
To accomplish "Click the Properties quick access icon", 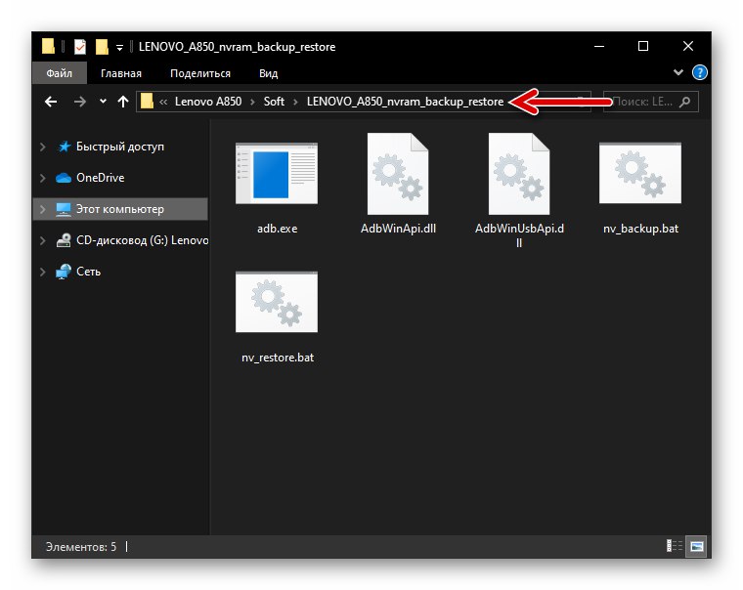I will [x=79, y=47].
